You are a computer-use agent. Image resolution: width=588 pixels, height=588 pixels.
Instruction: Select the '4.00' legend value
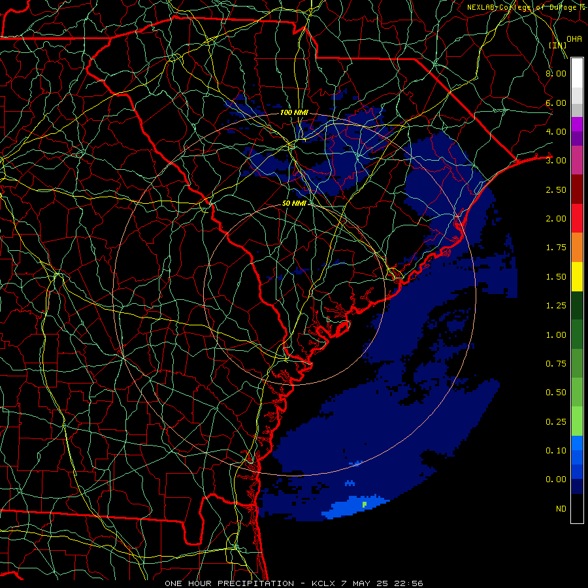tap(556, 131)
